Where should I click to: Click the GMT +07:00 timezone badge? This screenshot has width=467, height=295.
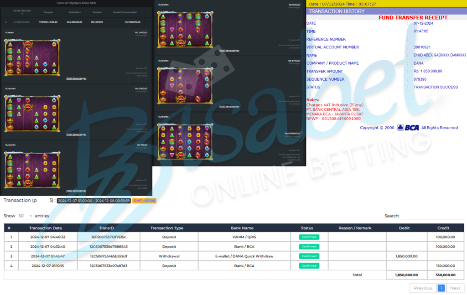[144, 201]
